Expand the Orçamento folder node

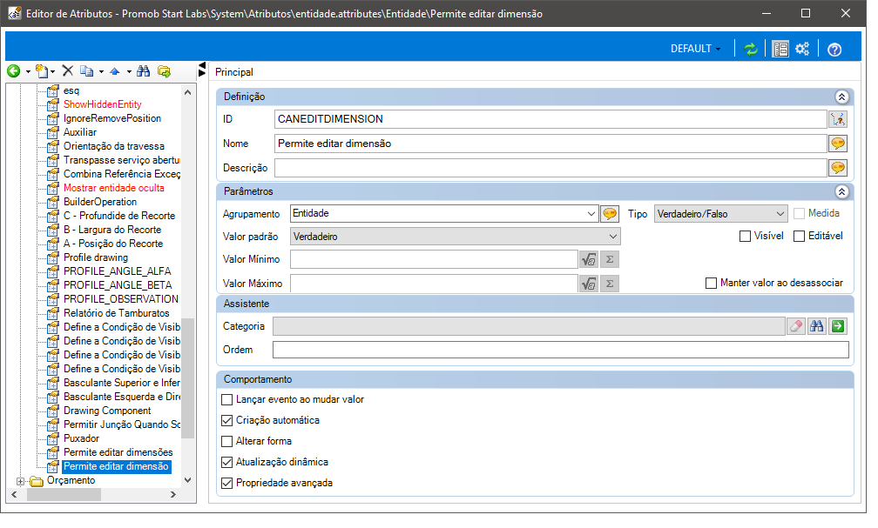point(20,482)
